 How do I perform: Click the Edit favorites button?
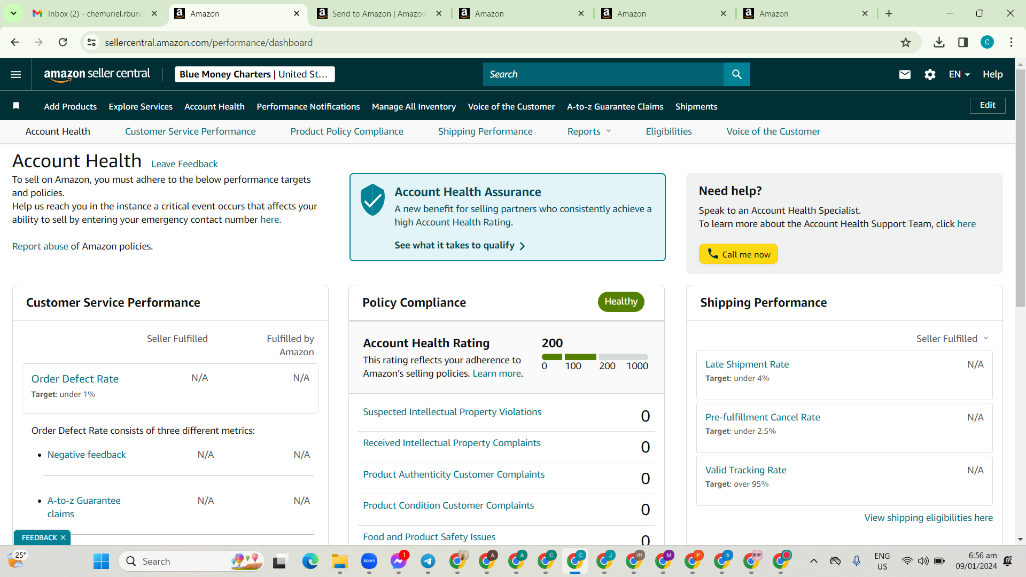(x=988, y=105)
